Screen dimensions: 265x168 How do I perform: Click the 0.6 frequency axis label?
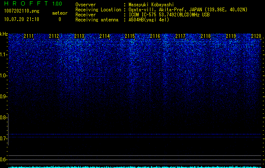(3, 160)
